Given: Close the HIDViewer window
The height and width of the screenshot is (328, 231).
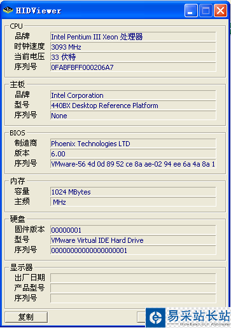Looking at the screenshot, I should 220,10.
